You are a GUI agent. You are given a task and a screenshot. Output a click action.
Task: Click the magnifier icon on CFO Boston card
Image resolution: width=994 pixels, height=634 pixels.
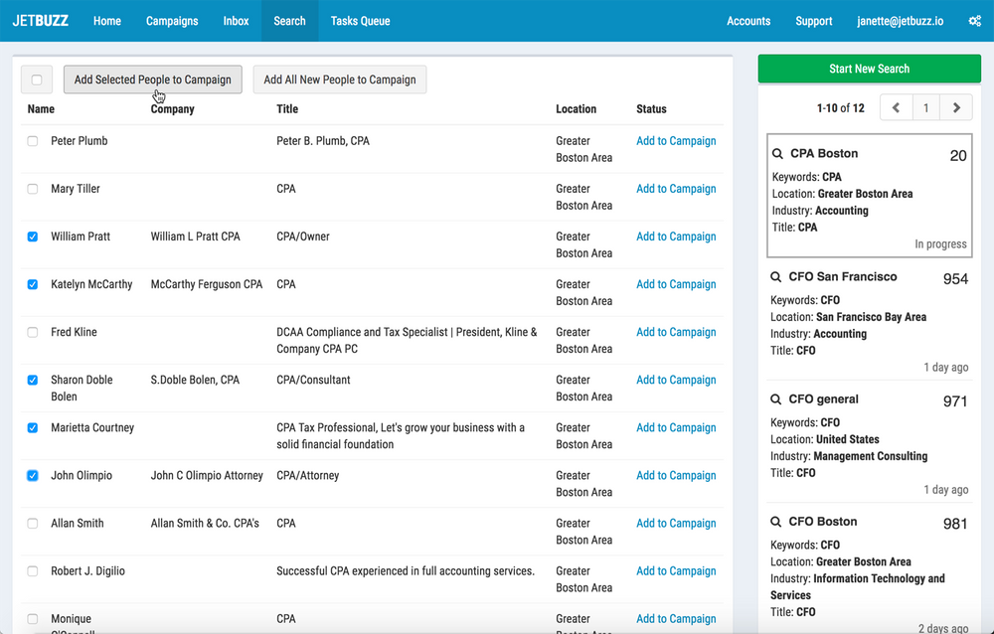point(777,521)
